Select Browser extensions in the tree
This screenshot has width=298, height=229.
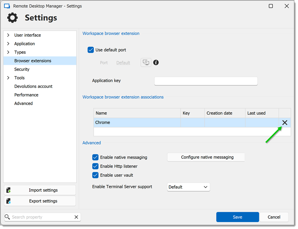pos(40,61)
